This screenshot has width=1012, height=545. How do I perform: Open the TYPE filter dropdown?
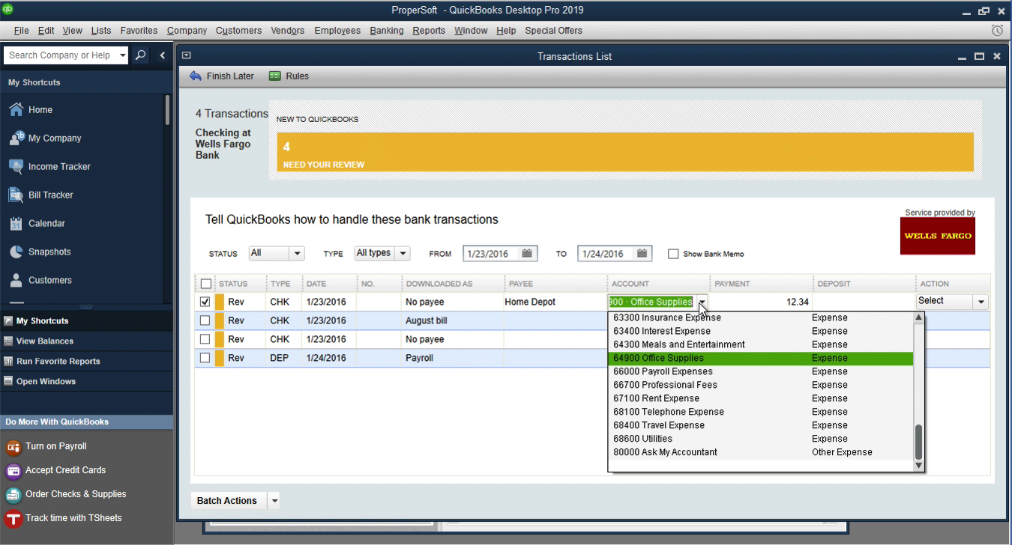tap(403, 254)
